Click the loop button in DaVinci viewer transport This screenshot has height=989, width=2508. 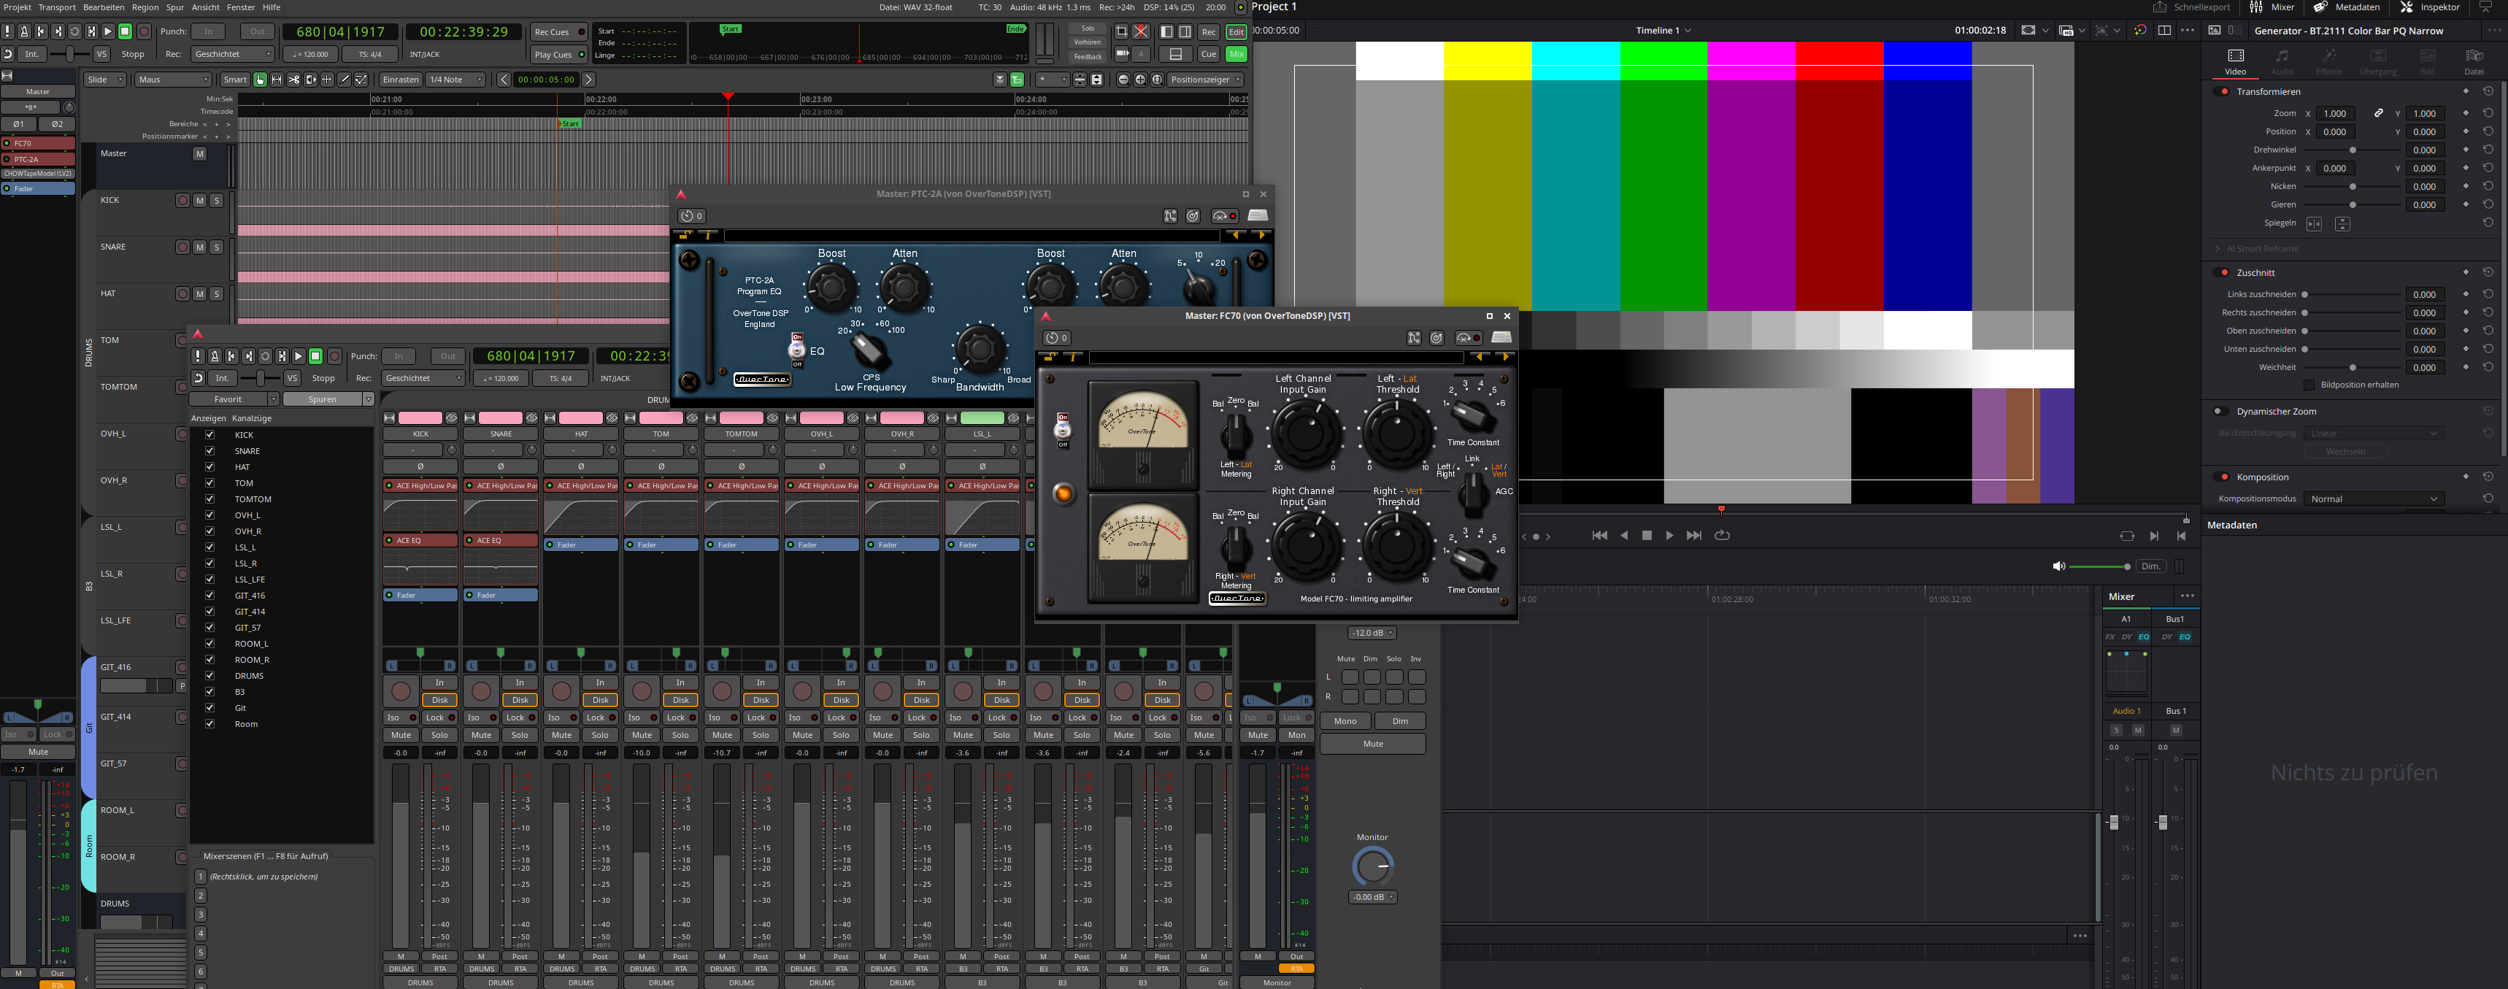coord(1721,536)
